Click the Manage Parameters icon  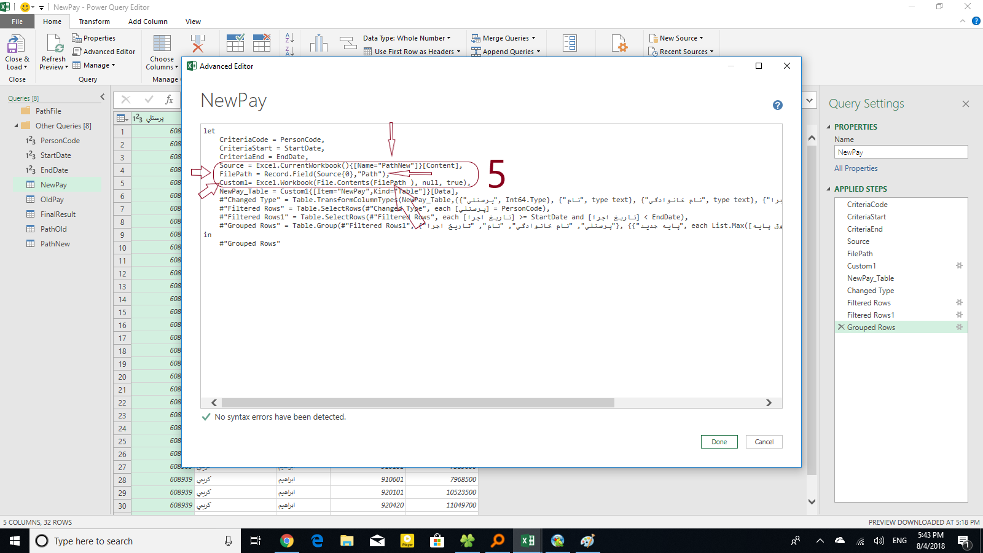click(x=570, y=43)
